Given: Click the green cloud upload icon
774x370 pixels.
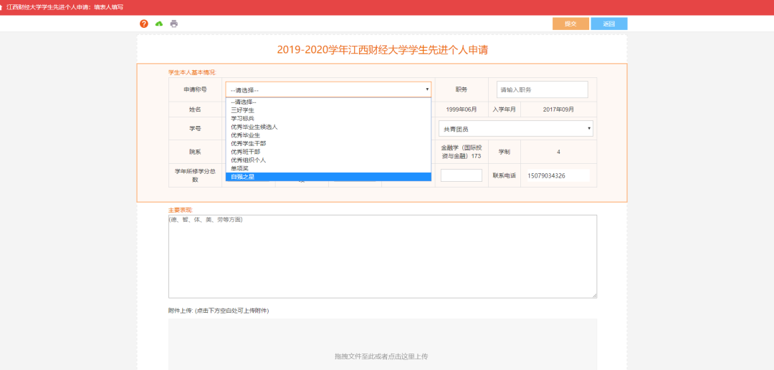Looking at the screenshot, I should coord(159,24).
